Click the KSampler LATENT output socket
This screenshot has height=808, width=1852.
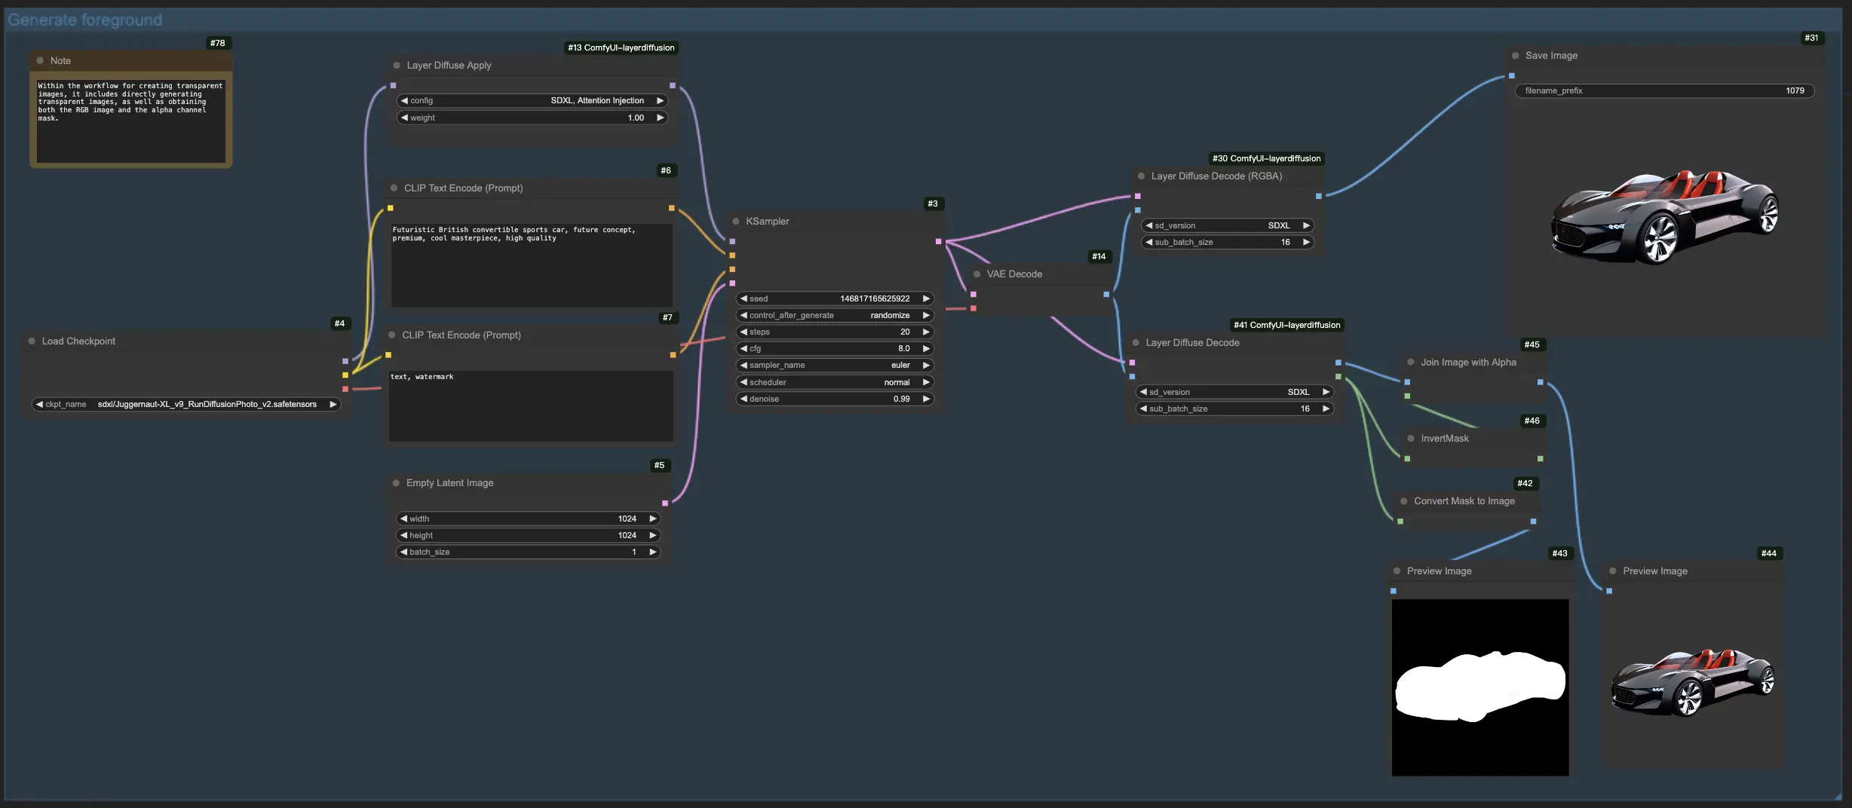click(x=938, y=242)
